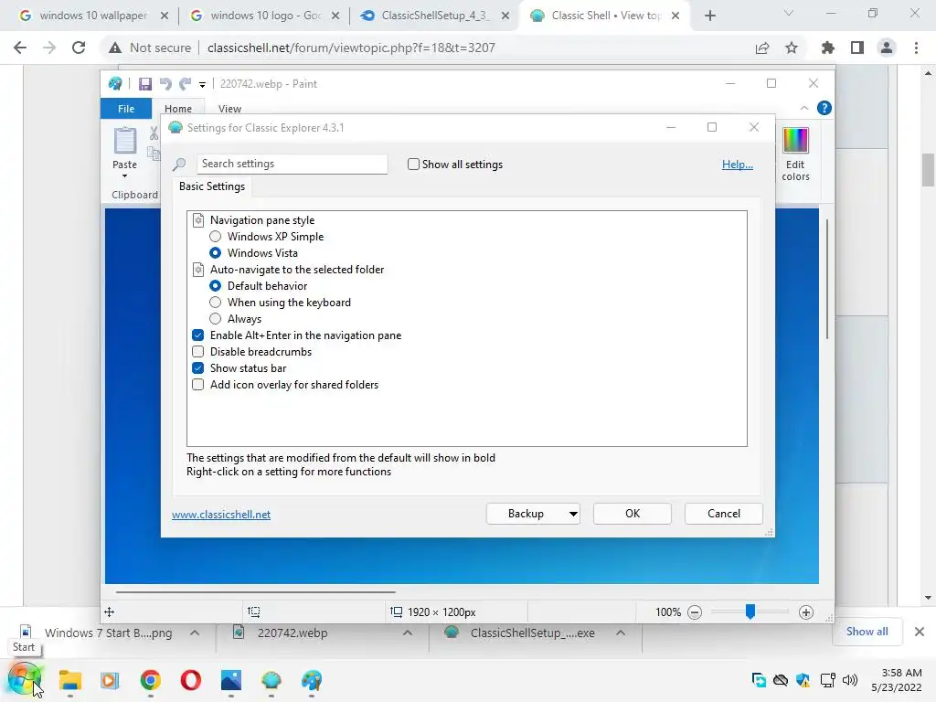Open the www.classicshell.net link
The image size is (936, 702).
pos(221,515)
